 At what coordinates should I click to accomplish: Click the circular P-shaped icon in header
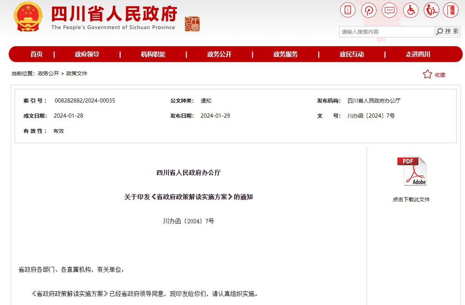click(x=369, y=10)
